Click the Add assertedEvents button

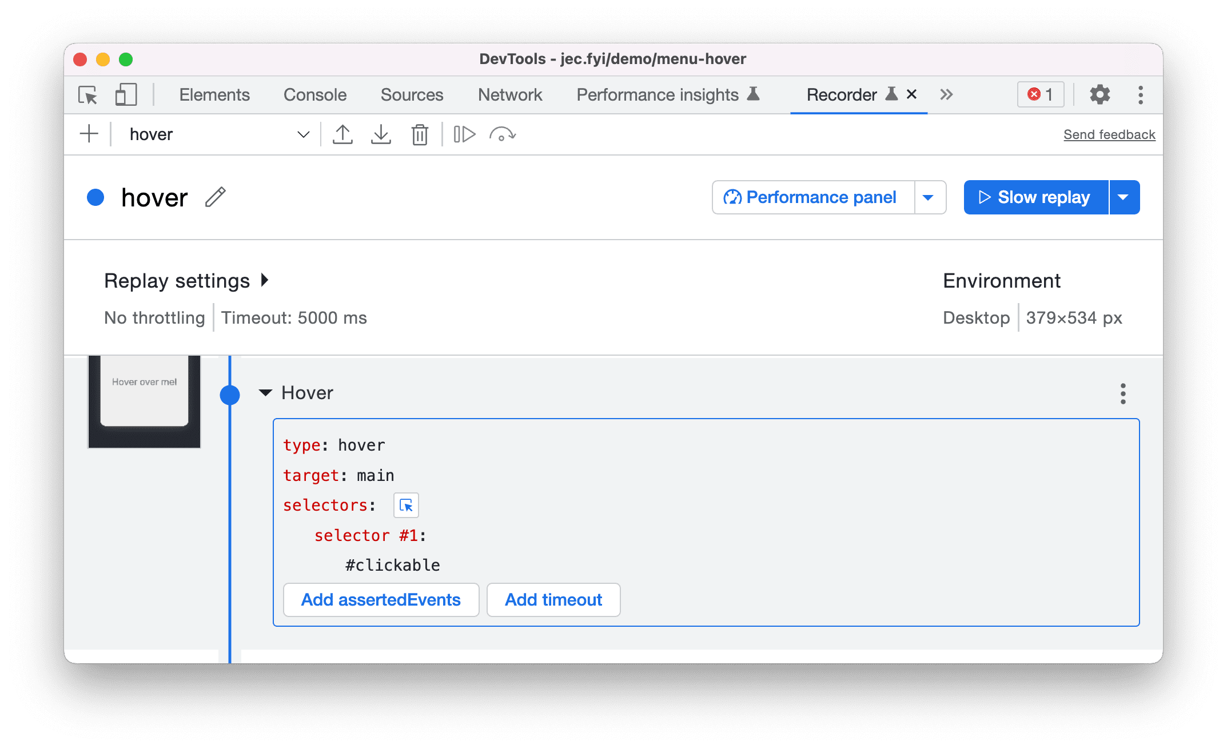(380, 600)
